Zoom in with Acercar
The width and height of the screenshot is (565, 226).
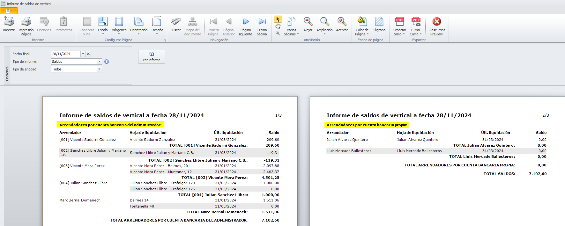pos(342,22)
